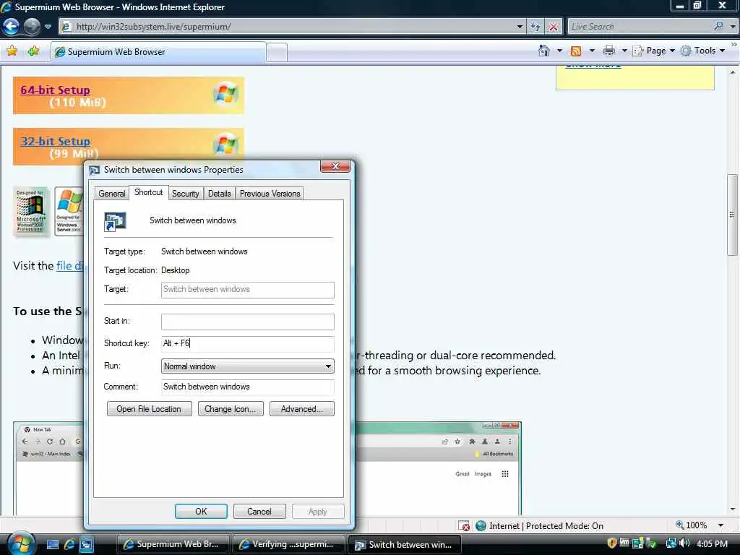Viewport: 740px width, 555px height.
Task: Click the Live Search magnifier icon
Action: coord(718,27)
